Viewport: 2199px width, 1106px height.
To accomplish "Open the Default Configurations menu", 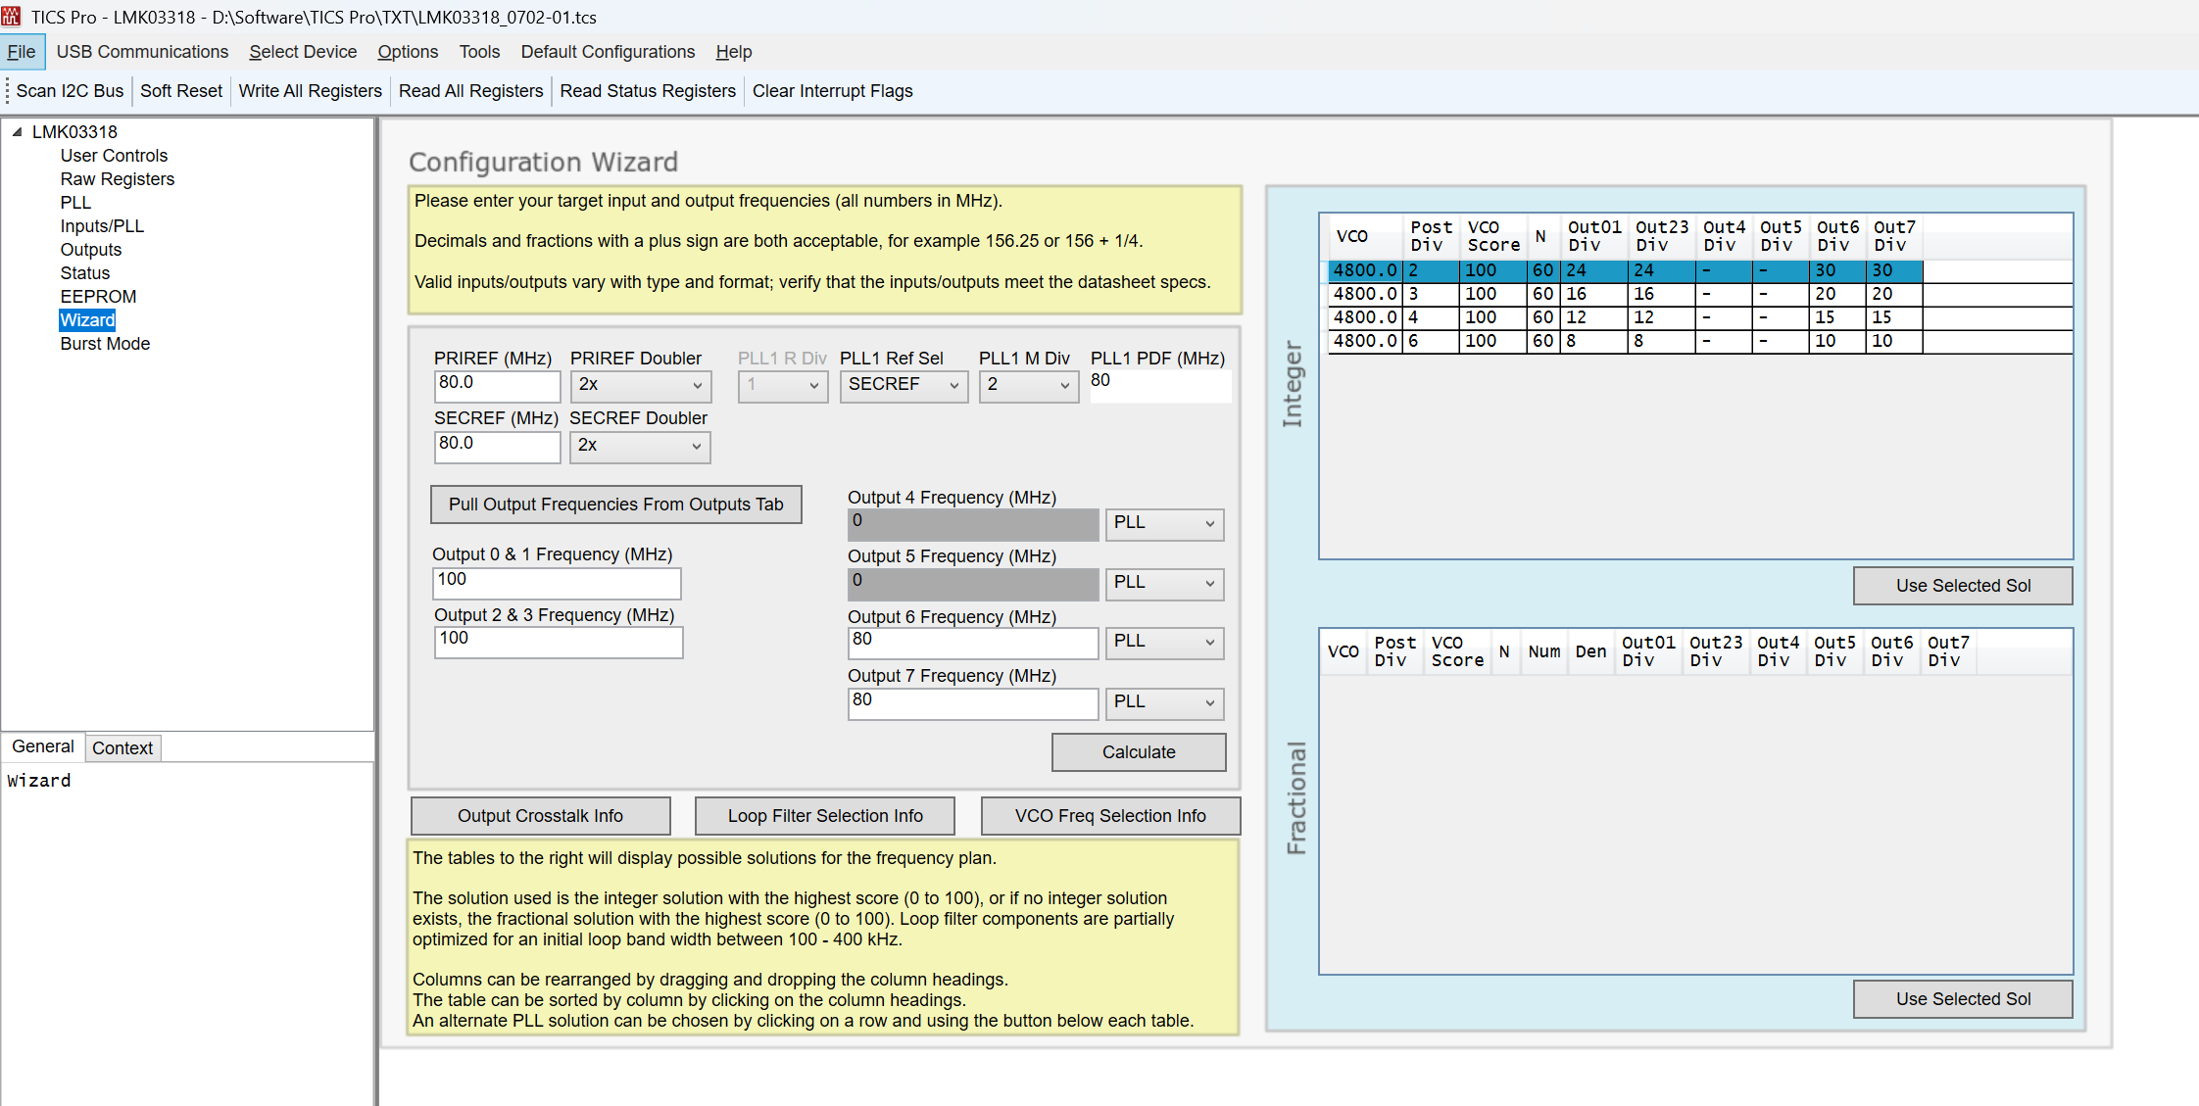I will pyautogui.click(x=608, y=52).
